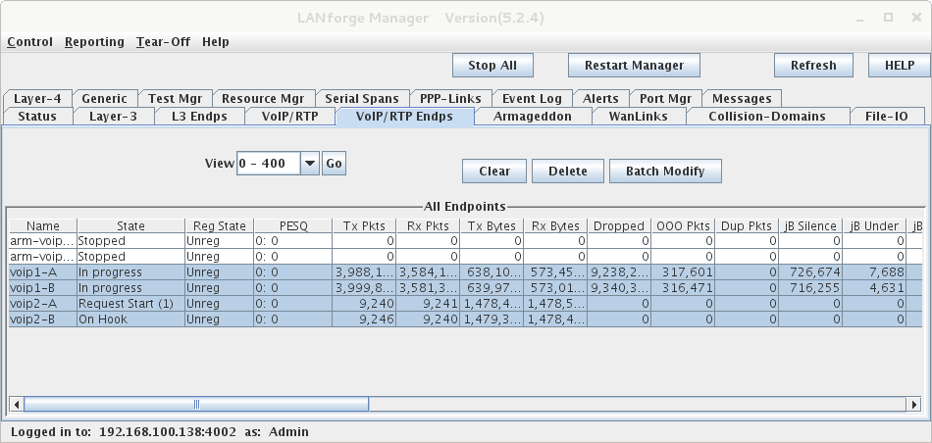Open the L3 Endps tab

(200, 117)
